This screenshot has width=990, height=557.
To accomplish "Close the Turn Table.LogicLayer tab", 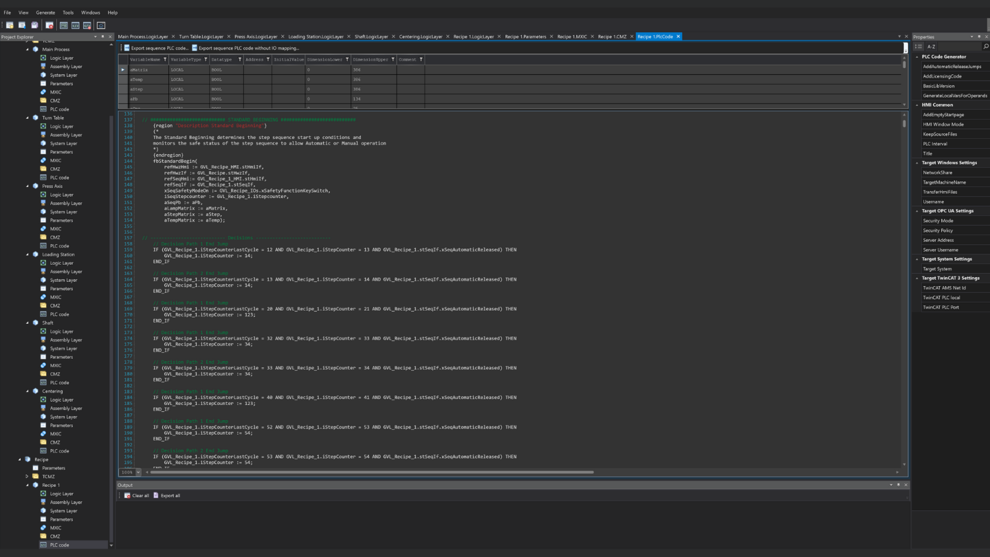I will point(228,36).
